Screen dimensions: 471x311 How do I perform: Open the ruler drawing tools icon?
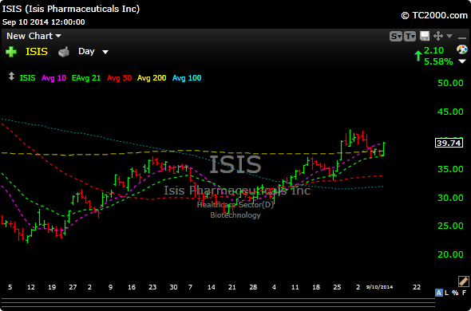coord(464,281)
